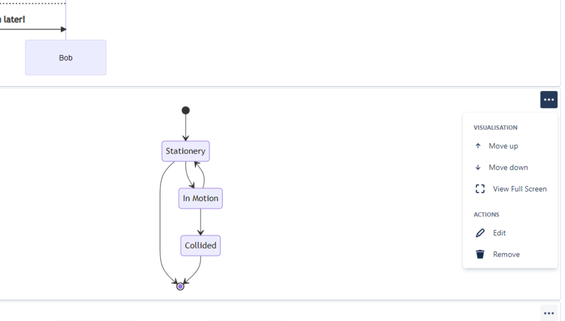Click the Stationery state node
This screenshot has height=321, width=565.
tap(185, 151)
